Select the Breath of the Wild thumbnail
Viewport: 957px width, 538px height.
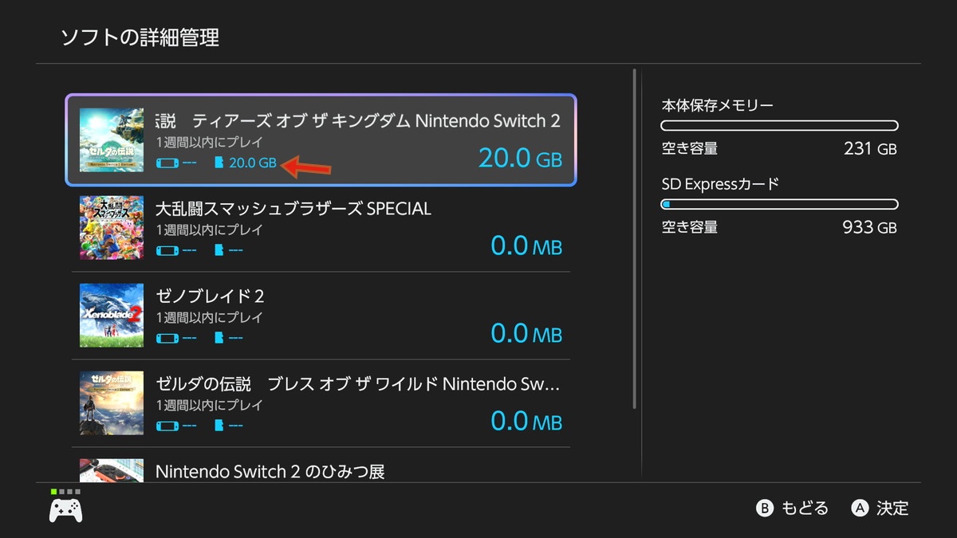(112, 403)
